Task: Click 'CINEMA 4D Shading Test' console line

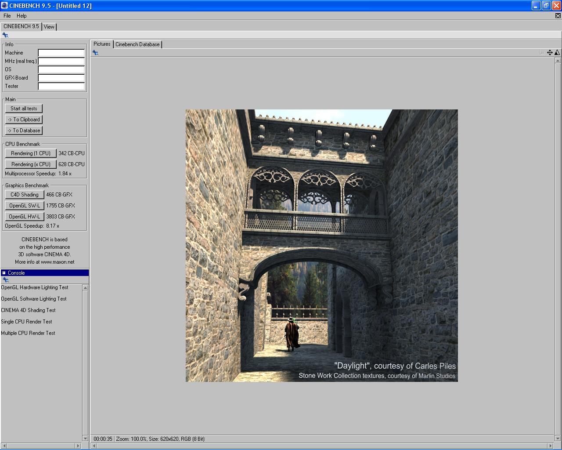Action: (28, 310)
